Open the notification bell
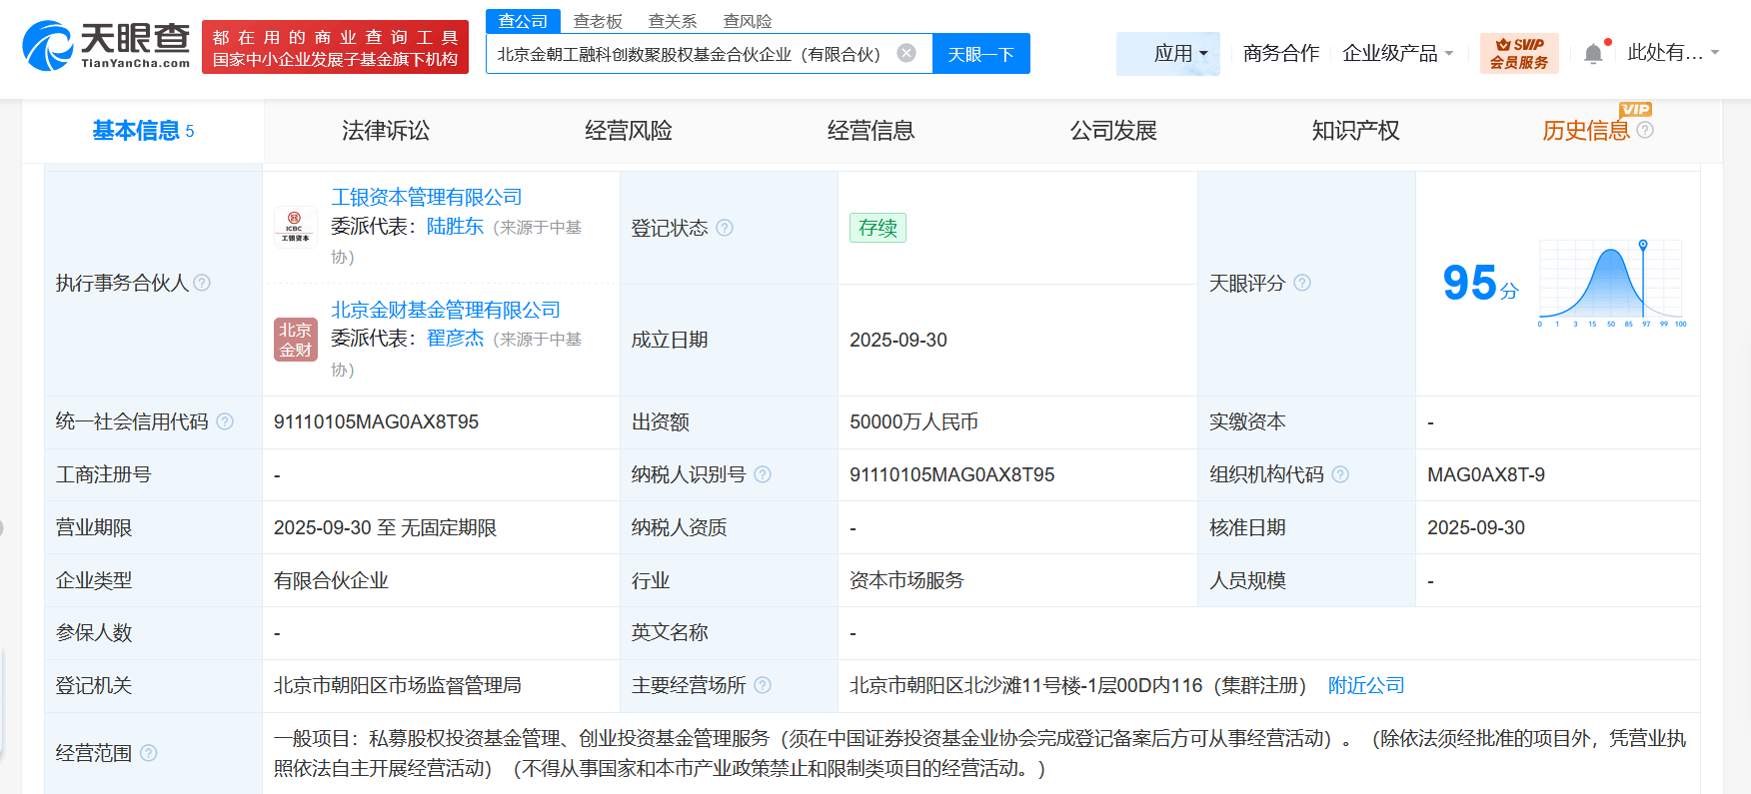Screen dimensions: 1751x794 (1593, 54)
